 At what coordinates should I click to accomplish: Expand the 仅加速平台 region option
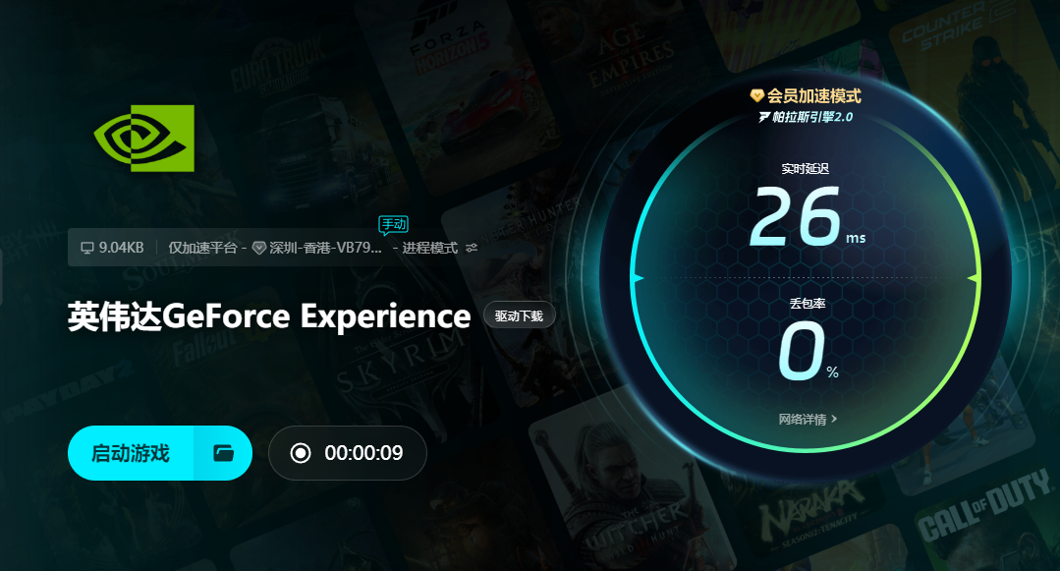[202, 248]
